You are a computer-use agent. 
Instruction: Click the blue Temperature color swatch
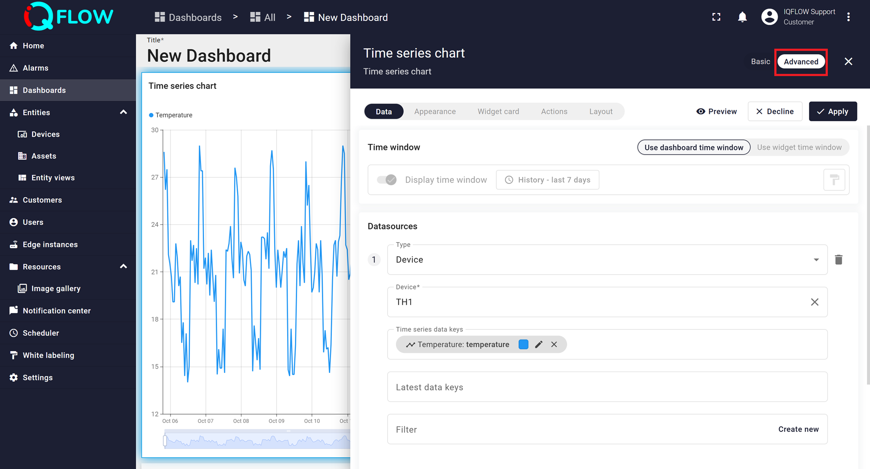click(523, 345)
